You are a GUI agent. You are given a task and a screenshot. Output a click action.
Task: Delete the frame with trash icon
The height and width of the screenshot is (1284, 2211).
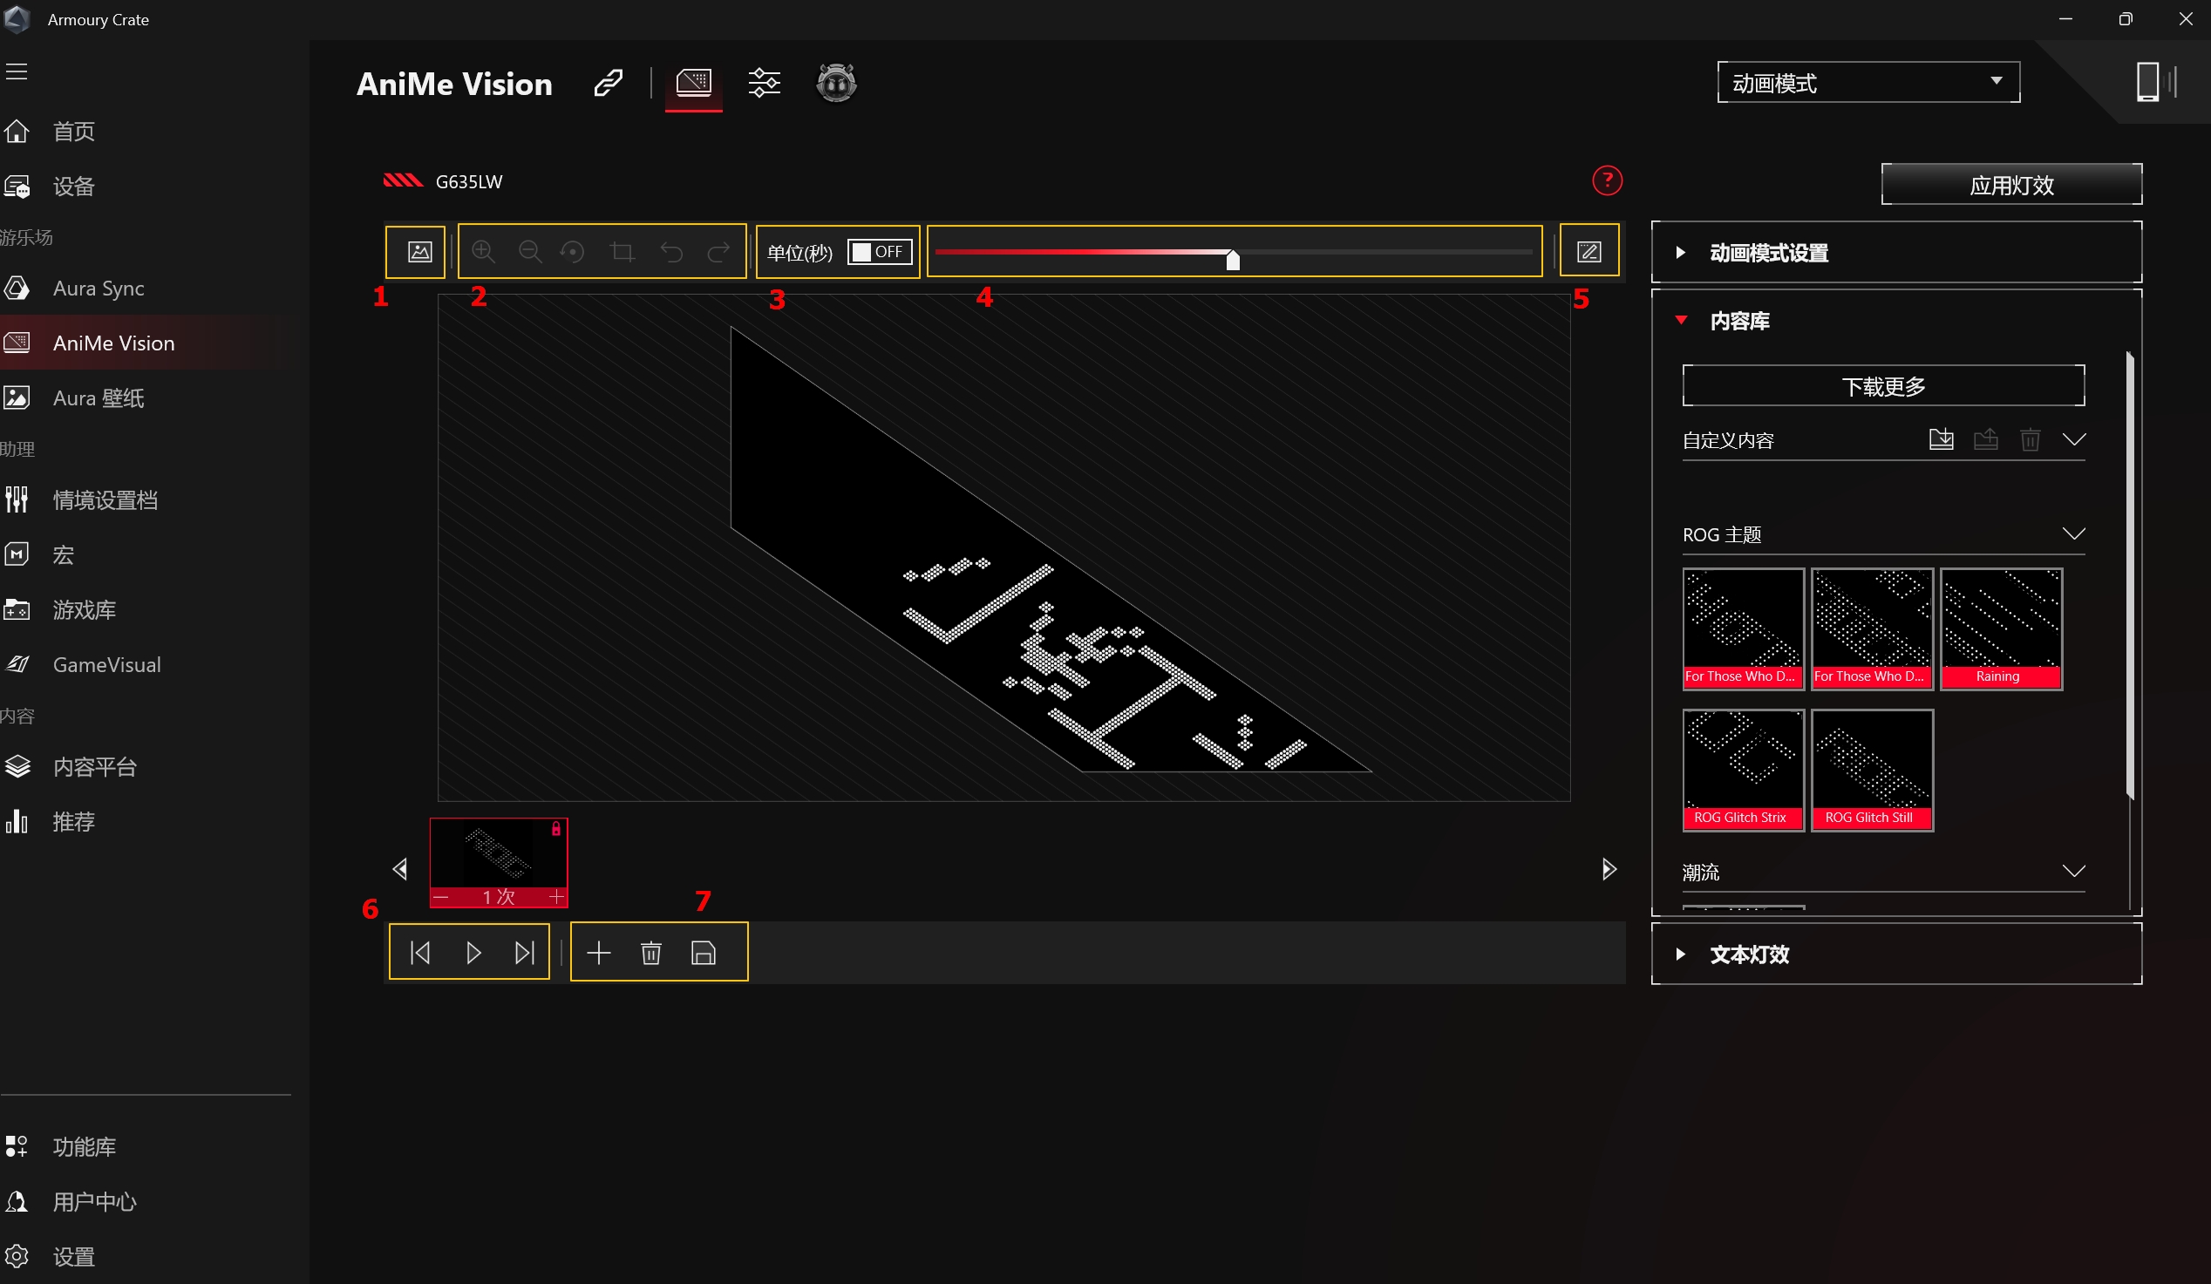[651, 953]
